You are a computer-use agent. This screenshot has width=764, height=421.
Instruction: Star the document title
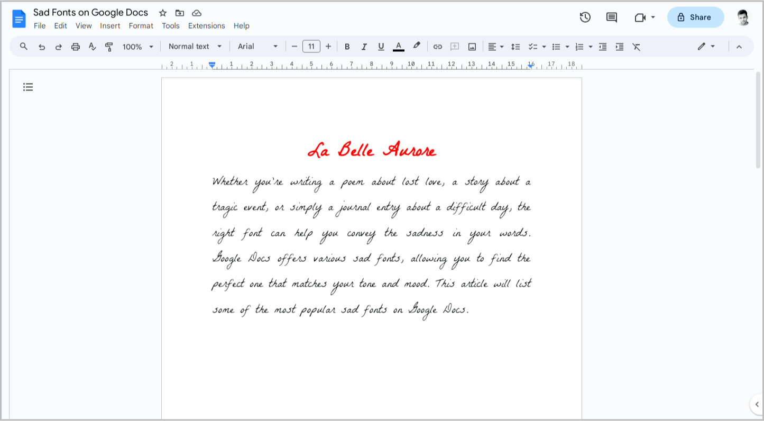coord(163,13)
